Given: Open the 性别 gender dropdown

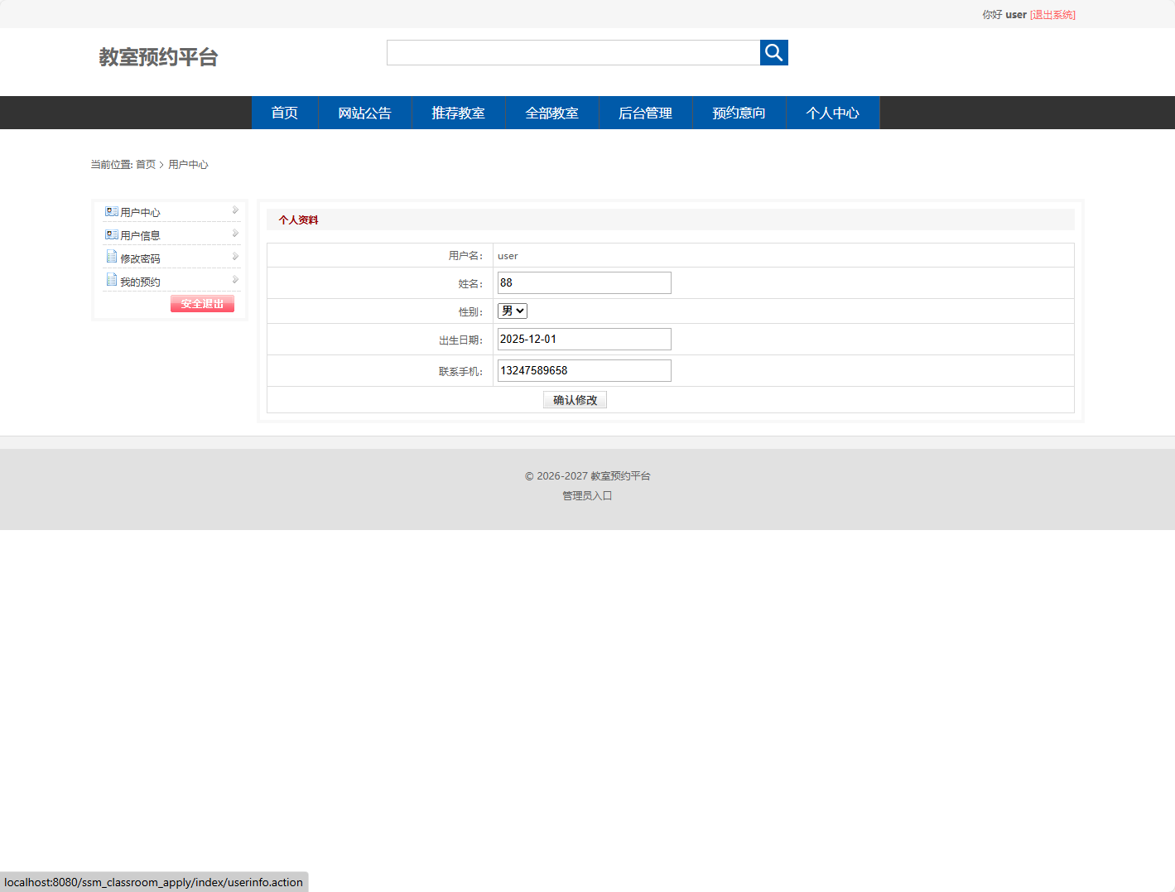Looking at the screenshot, I should (x=512, y=311).
